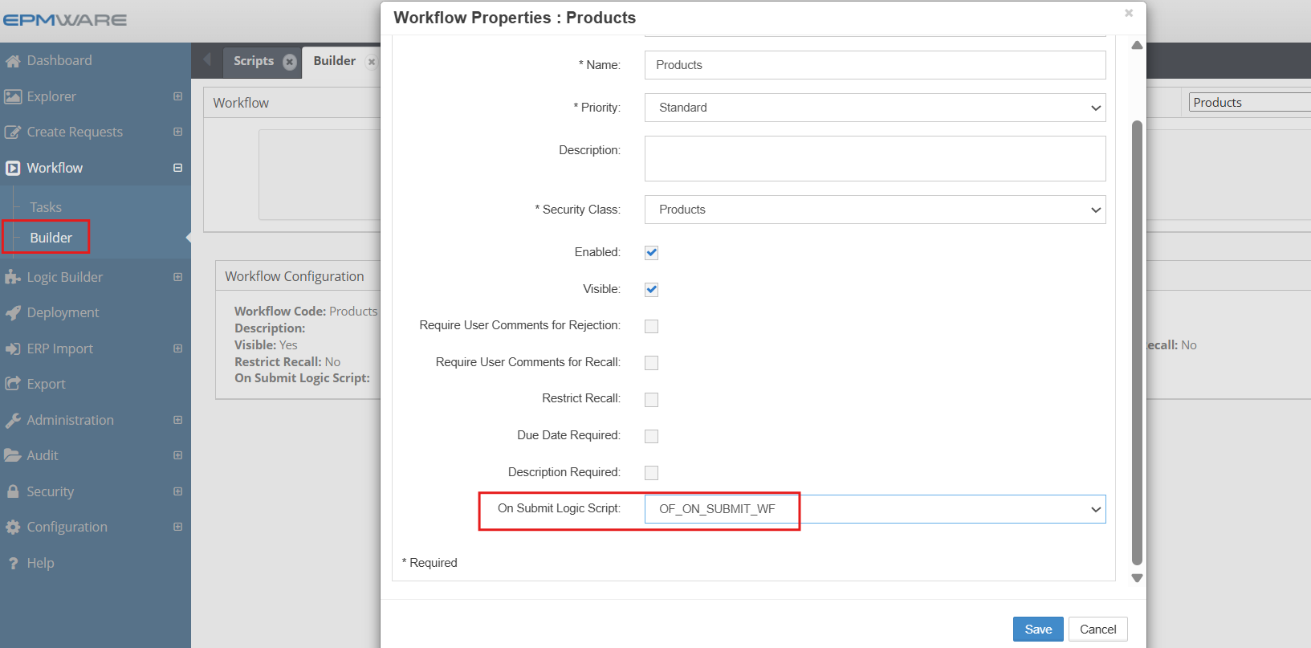This screenshot has width=1311, height=648.
Task: Switch to the Scripts tab
Action: tap(253, 61)
